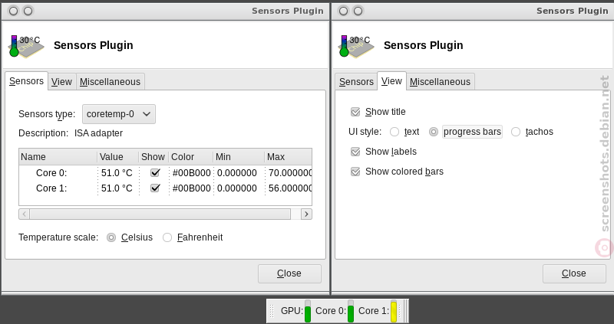The width and height of the screenshot is (614, 324).
Task: Sort the table by the Name column header
Action: pos(58,157)
